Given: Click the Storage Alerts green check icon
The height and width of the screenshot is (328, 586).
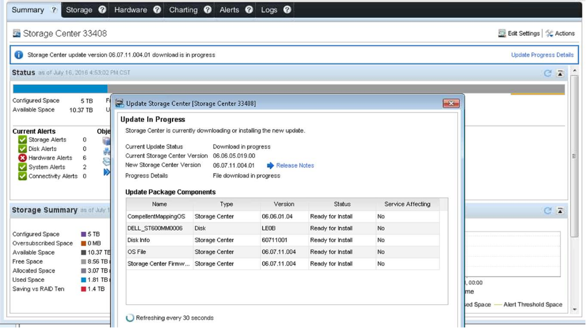Looking at the screenshot, I should [23, 140].
